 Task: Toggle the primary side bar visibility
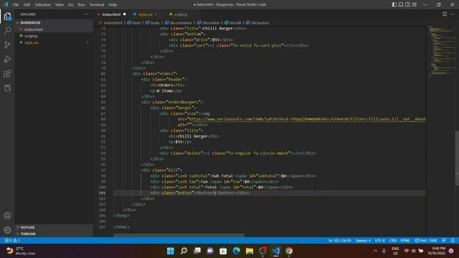394,4
